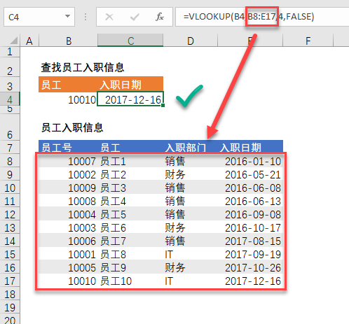Select cell C4 showing 2017-12-16
The width and height of the screenshot is (349, 324).
(x=130, y=99)
